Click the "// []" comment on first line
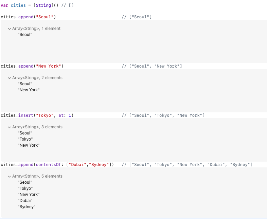267x219 pixels. [x=68, y=5]
